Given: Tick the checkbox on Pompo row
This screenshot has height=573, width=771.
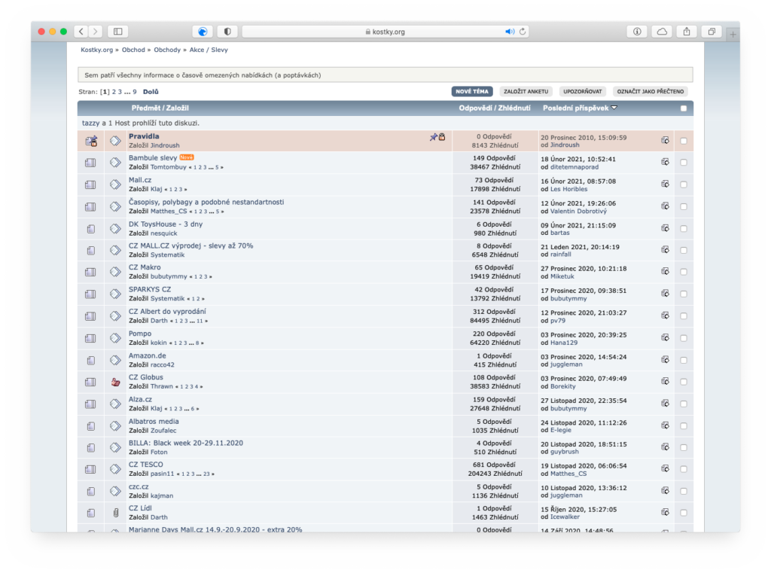Looking at the screenshot, I should click(684, 338).
